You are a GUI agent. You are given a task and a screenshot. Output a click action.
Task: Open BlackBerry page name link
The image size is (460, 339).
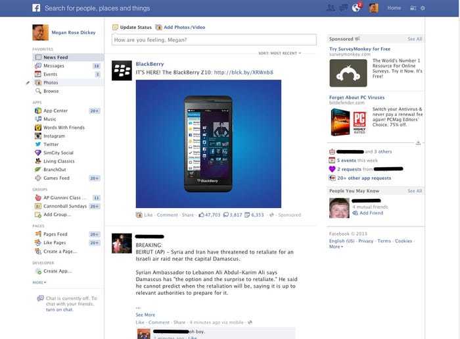[x=150, y=64]
